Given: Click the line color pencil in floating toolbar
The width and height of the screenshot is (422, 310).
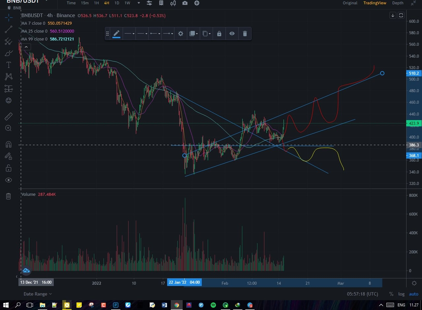Looking at the screenshot, I should 116,34.
